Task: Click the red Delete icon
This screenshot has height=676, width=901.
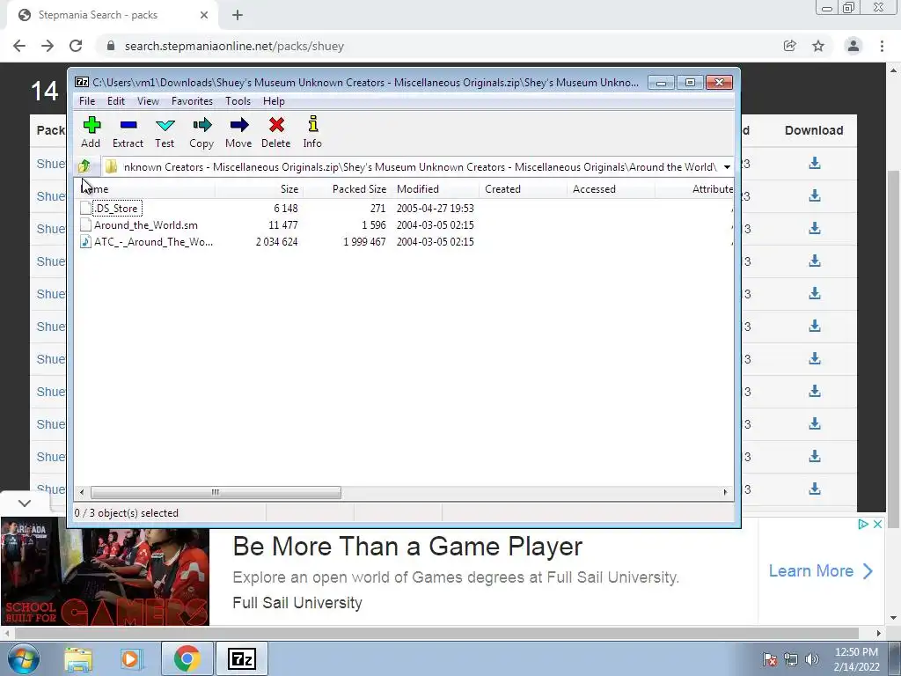Action: [x=275, y=132]
